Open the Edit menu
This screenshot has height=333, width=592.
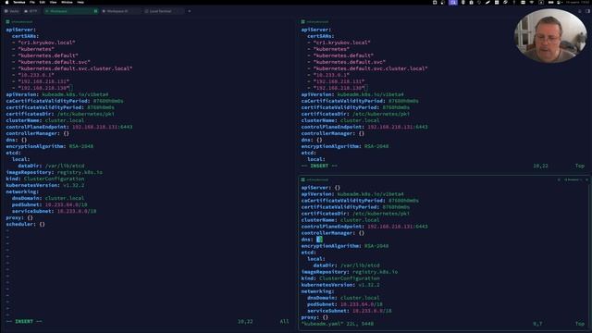point(43,2)
